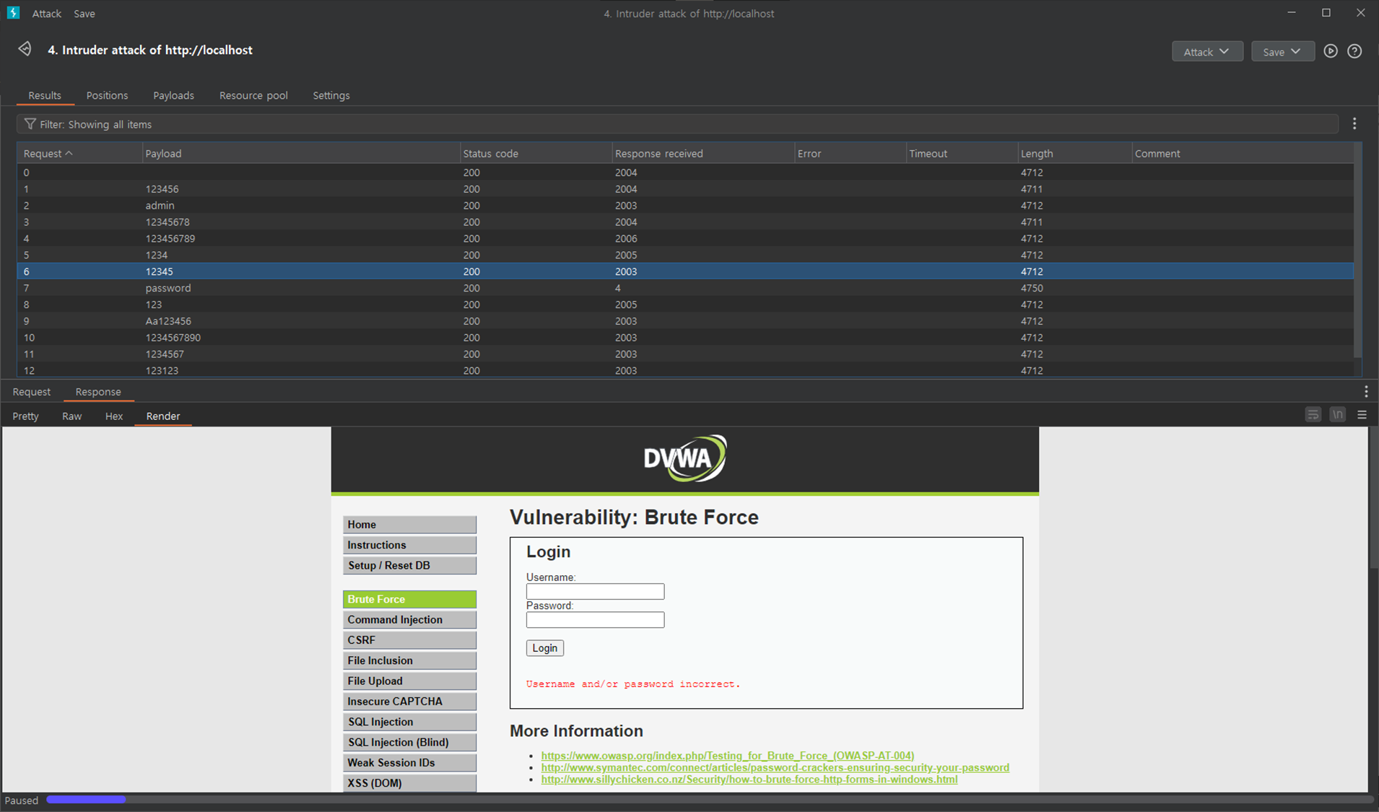Open the response viewer hamburger menu
Viewport: 1379px width, 812px height.
pos(1362,414)
